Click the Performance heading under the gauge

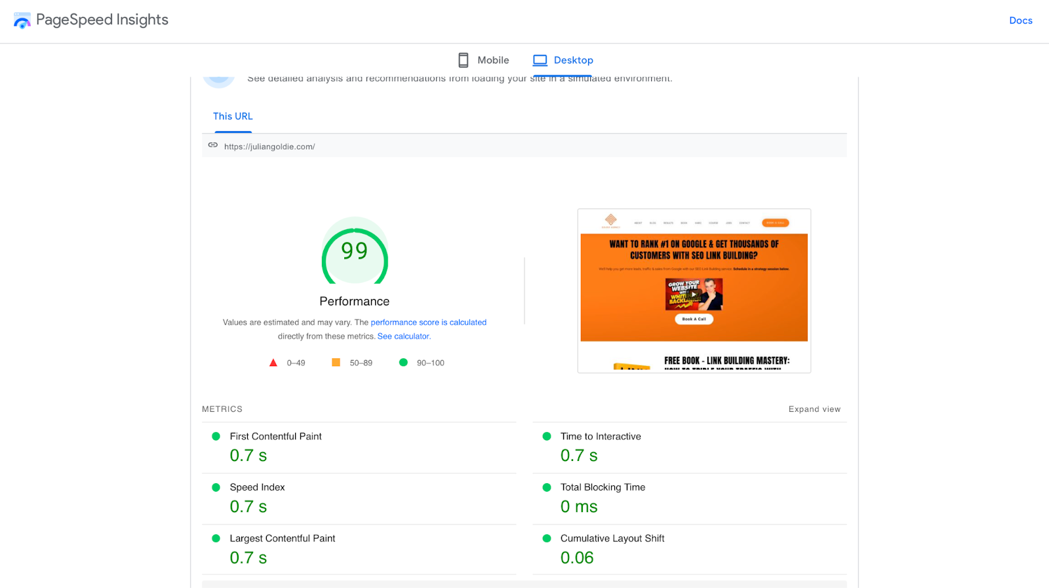(355, 301)
